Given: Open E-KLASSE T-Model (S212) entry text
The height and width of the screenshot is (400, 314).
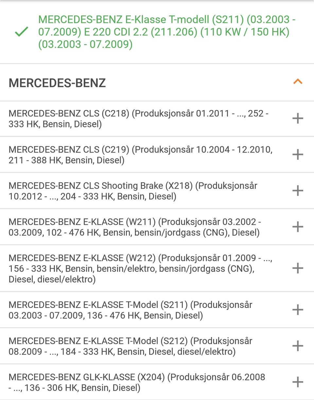Looking at the screenshot, I should point(131,346).
